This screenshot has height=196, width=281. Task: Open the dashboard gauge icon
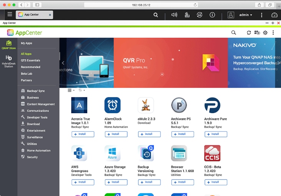coord(274,15)
